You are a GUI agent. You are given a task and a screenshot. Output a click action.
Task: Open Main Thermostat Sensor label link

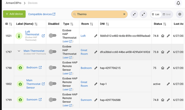(34, 84)
